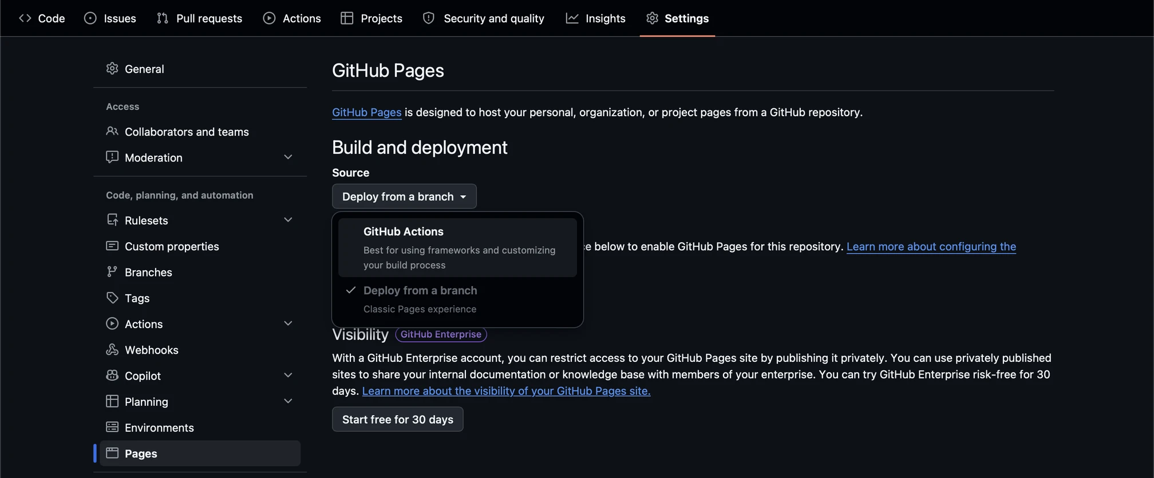Click the Code tab brackets icon
The width and height of the screenshot is (1154, 478).
(25, 18)
